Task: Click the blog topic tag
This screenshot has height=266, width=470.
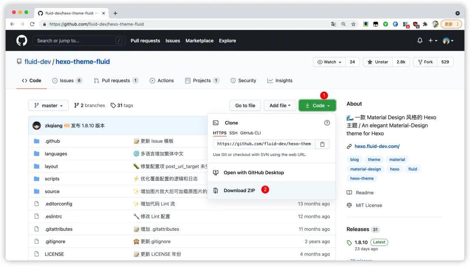Action: tap(354, 160)
